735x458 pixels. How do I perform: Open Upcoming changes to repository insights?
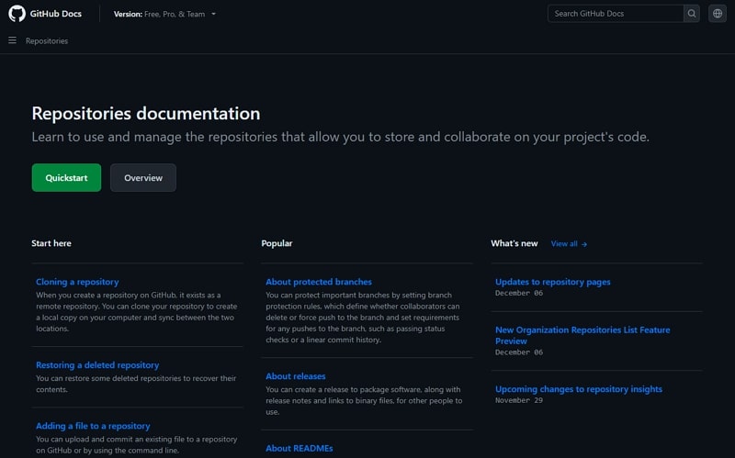pyautogui.click(x=579, y=388)
